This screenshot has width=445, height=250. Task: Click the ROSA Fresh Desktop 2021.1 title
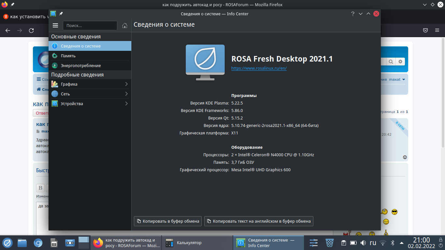click(x=282, y=59)
